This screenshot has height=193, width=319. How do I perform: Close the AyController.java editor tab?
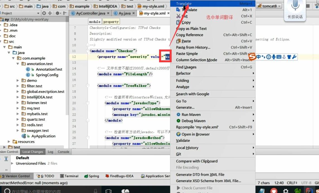click(x=108, y=13)
